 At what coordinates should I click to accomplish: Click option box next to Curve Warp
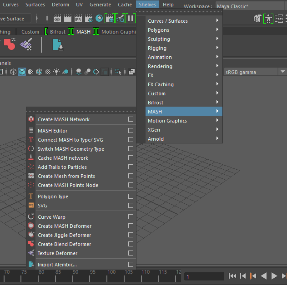[131, 217]
